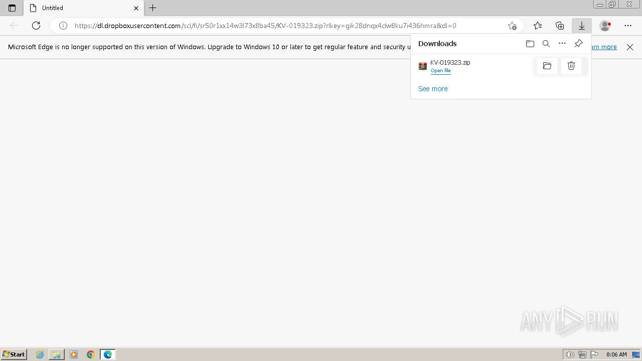Screen dimensions: 642x361
Task: Show KV-019323.zip in folder
Action: click(x=547, y=66)
